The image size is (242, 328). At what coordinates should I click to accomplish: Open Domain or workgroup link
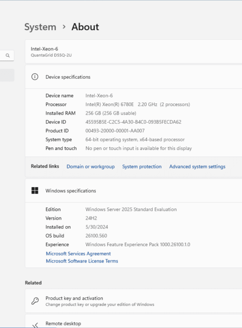tap(90, 167)
